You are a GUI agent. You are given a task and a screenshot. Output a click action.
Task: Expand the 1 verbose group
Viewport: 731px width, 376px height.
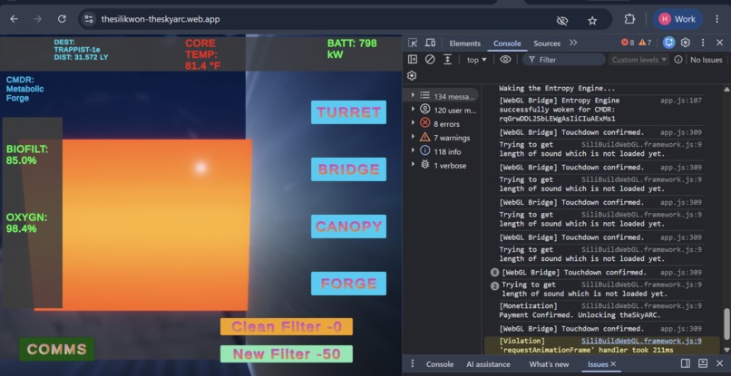coord(413,165)
